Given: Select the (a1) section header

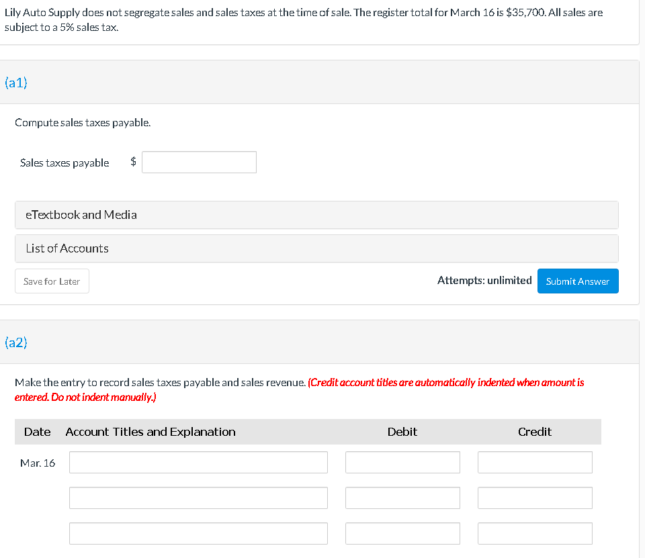Looking at the screenshot, I should click(x=15, y=83).
